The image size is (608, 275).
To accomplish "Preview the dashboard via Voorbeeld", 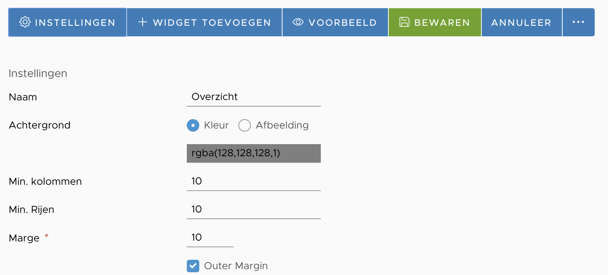I will pyautogui.click(x=334, y=22).
